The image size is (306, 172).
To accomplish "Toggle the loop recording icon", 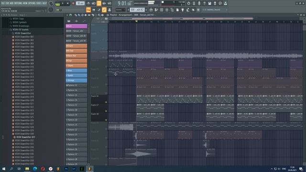I will [109, 3].
